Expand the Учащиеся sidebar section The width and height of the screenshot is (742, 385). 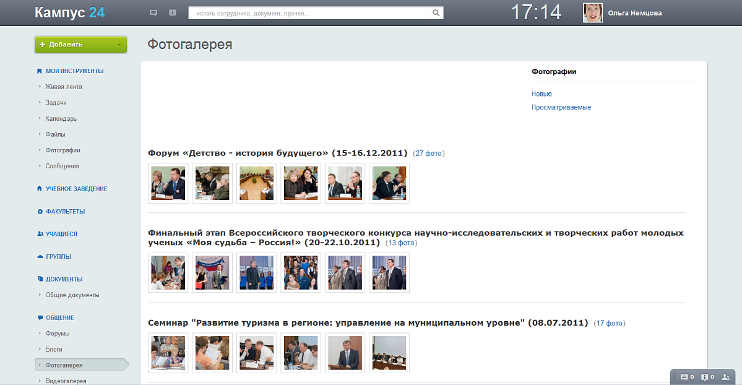[61, 234]
